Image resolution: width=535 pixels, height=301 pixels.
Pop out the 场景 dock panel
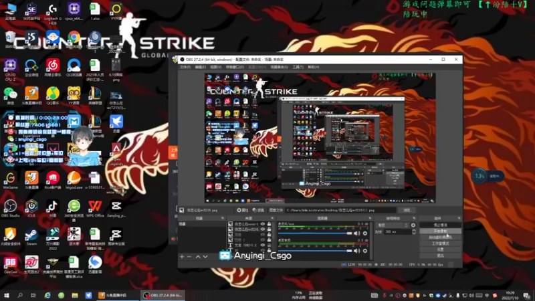[223, 218]
